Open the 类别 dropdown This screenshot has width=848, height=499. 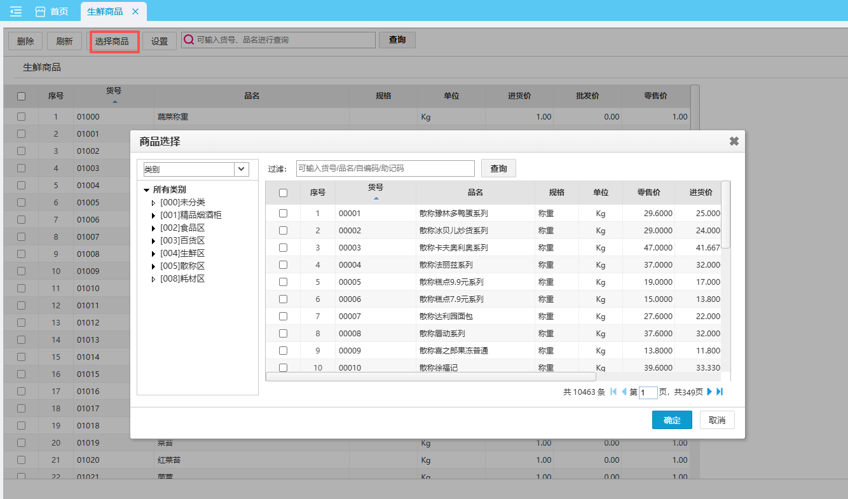tap(241, 169)
